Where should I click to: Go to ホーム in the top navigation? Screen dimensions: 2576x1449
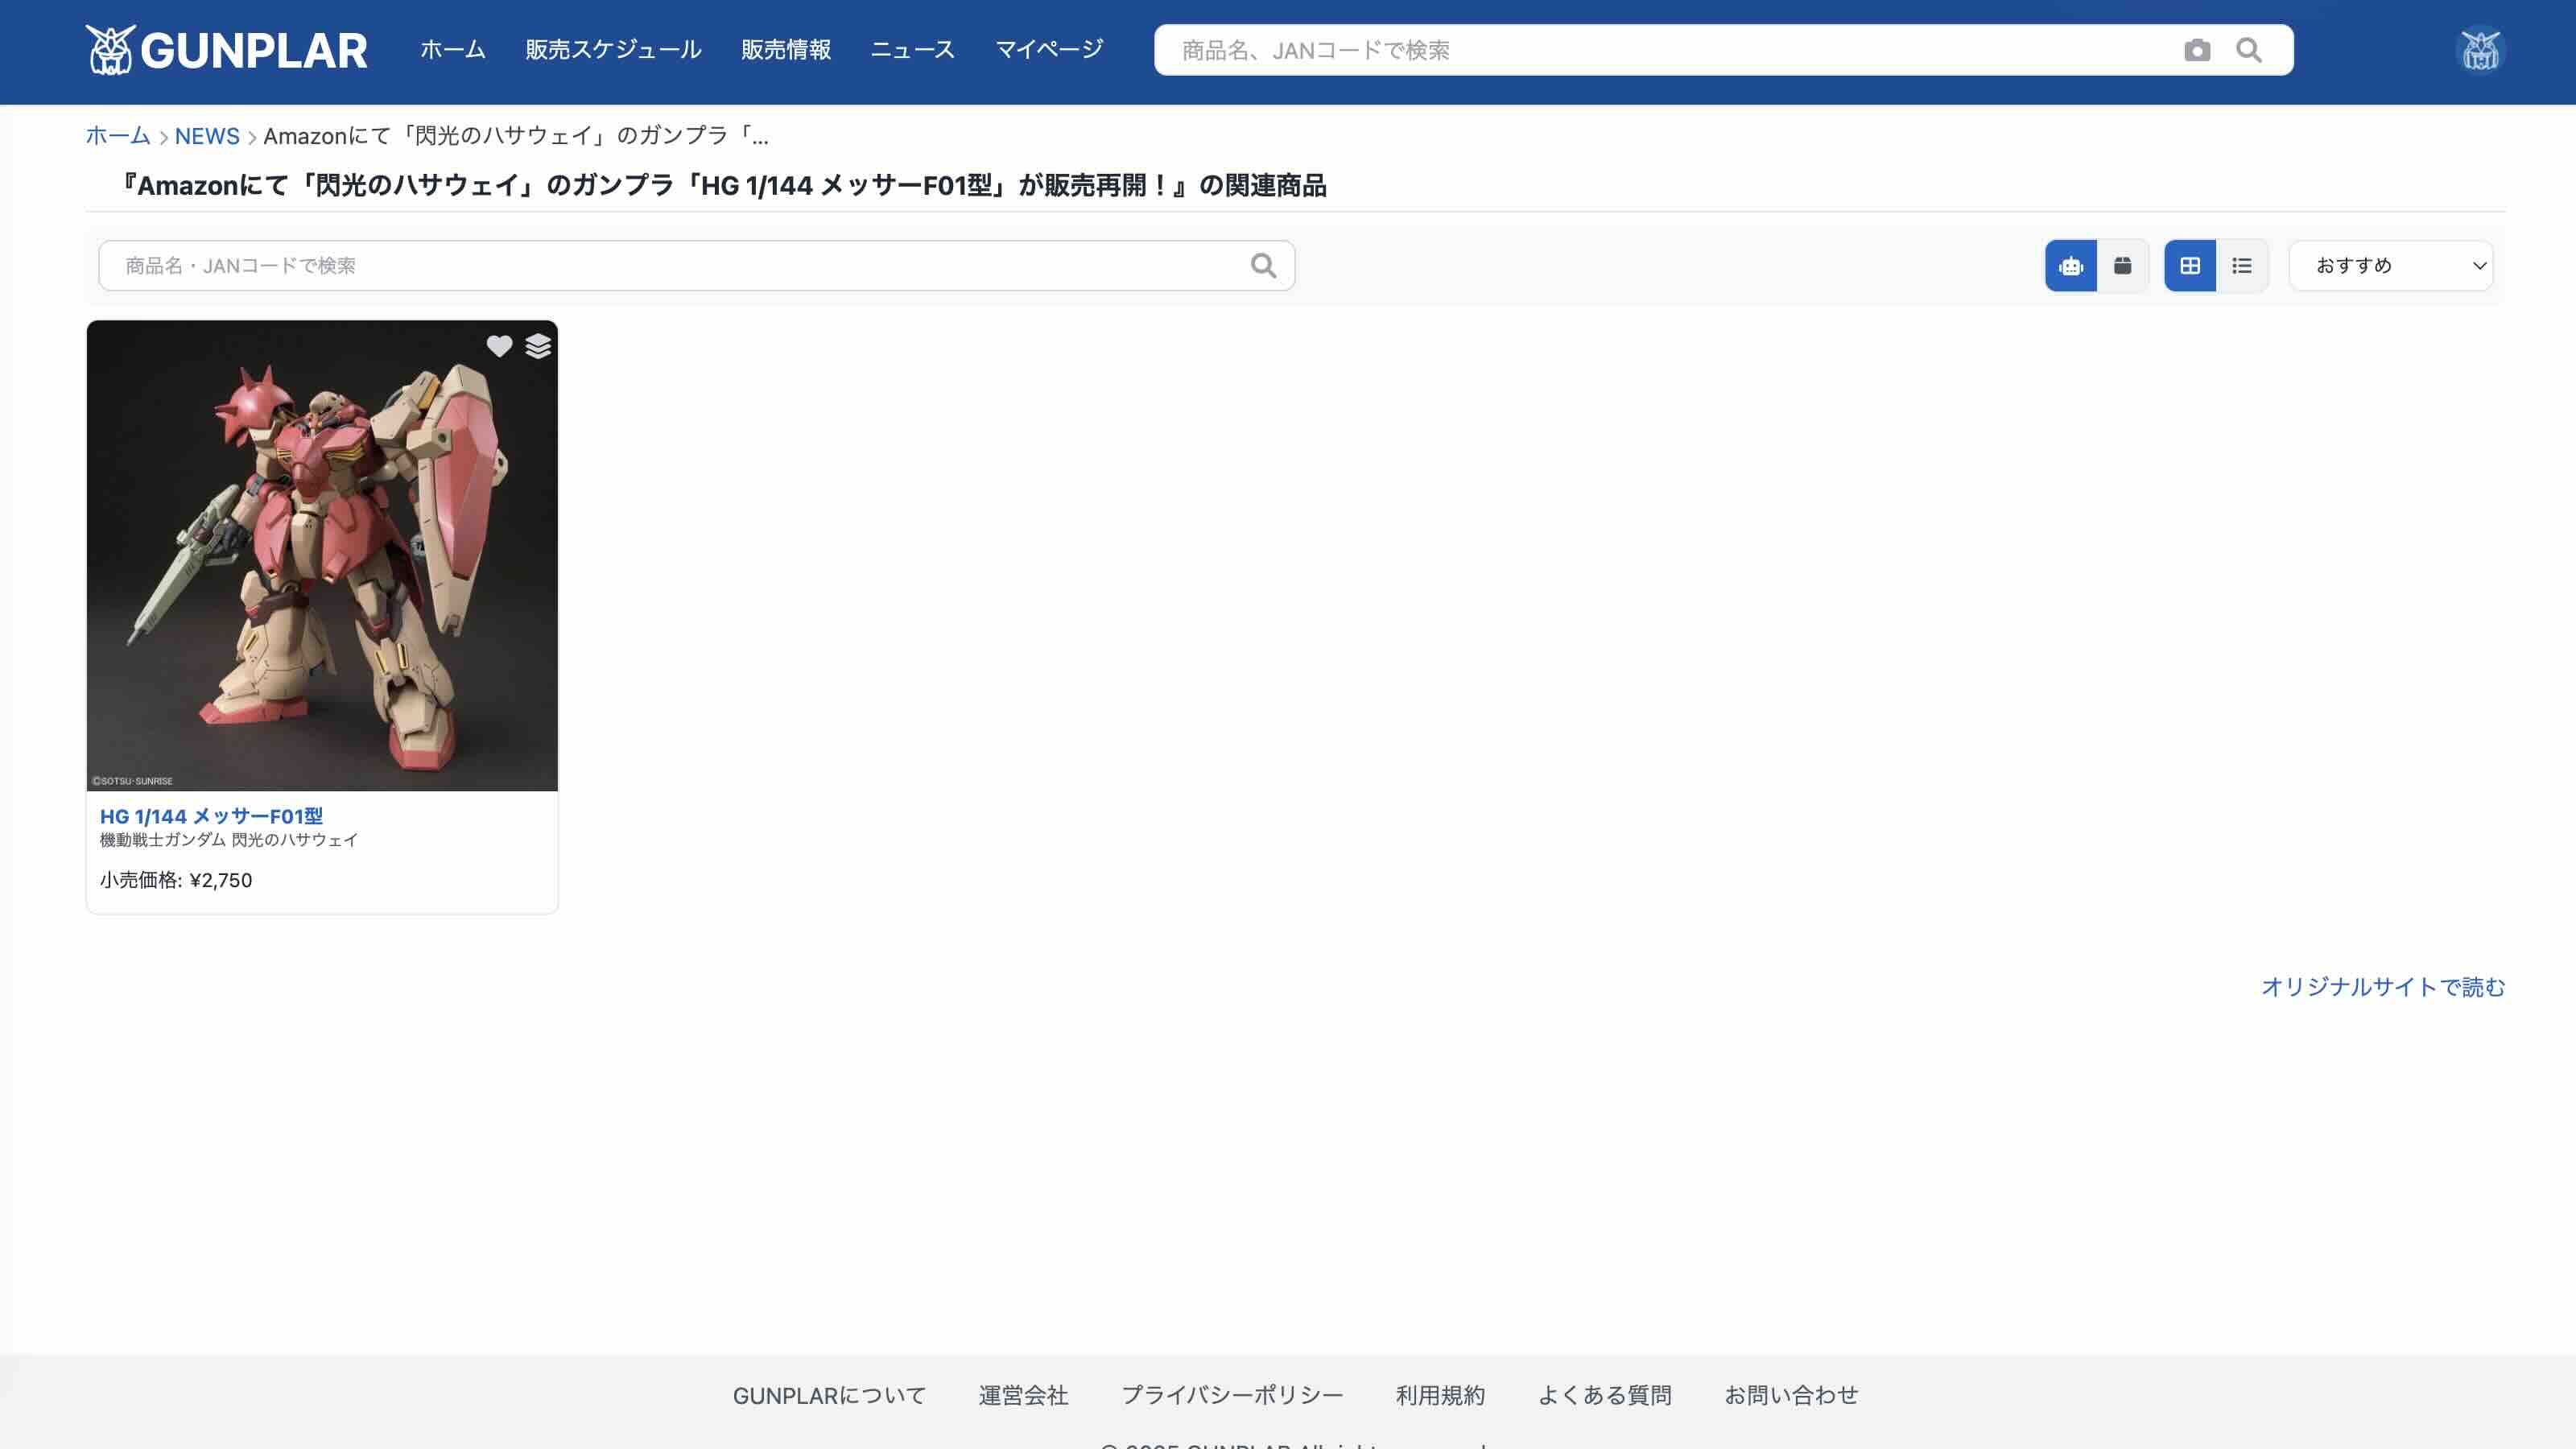coord(453,50)
